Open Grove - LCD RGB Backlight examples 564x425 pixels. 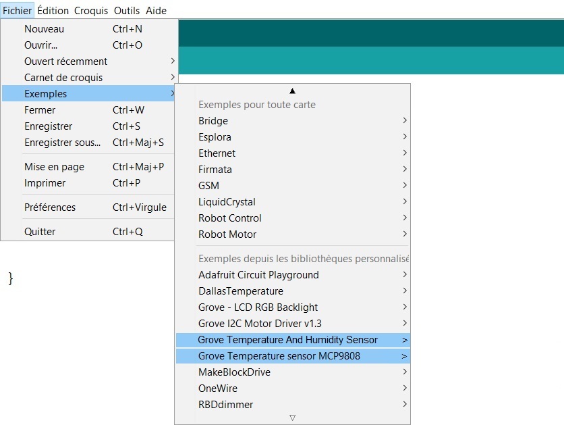point(293,307)
